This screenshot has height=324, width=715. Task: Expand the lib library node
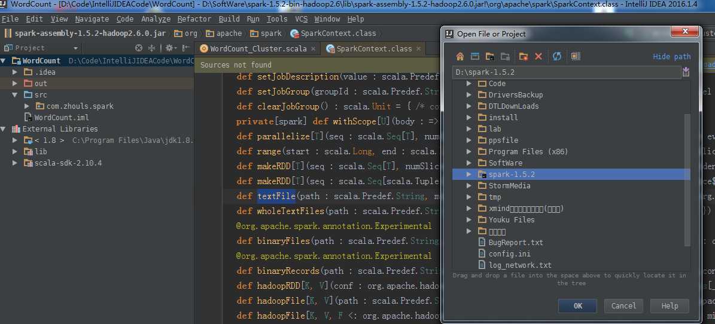(15, 152)
